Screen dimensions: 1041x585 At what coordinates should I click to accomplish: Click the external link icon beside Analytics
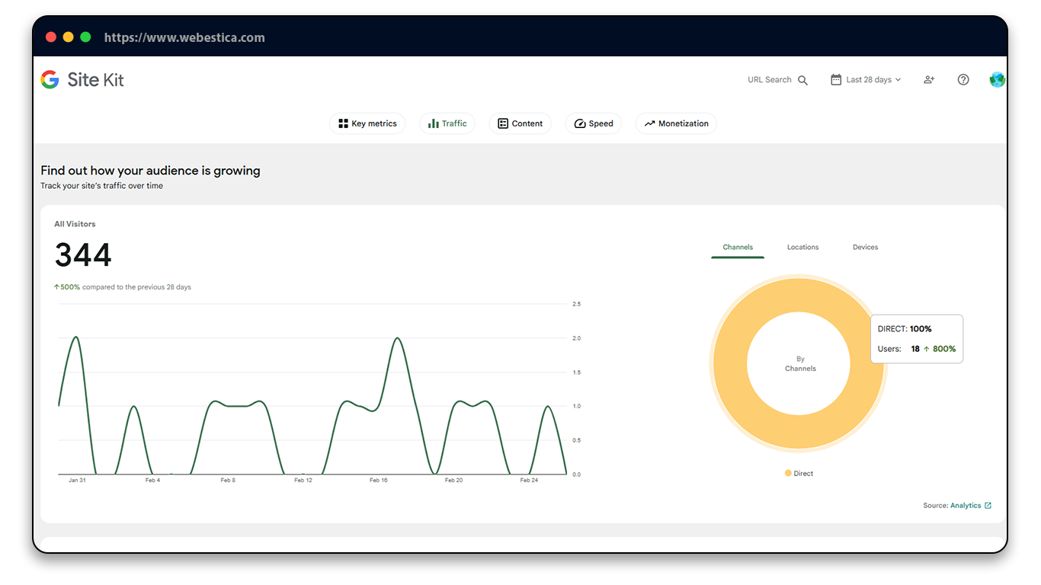click(988, 506)
